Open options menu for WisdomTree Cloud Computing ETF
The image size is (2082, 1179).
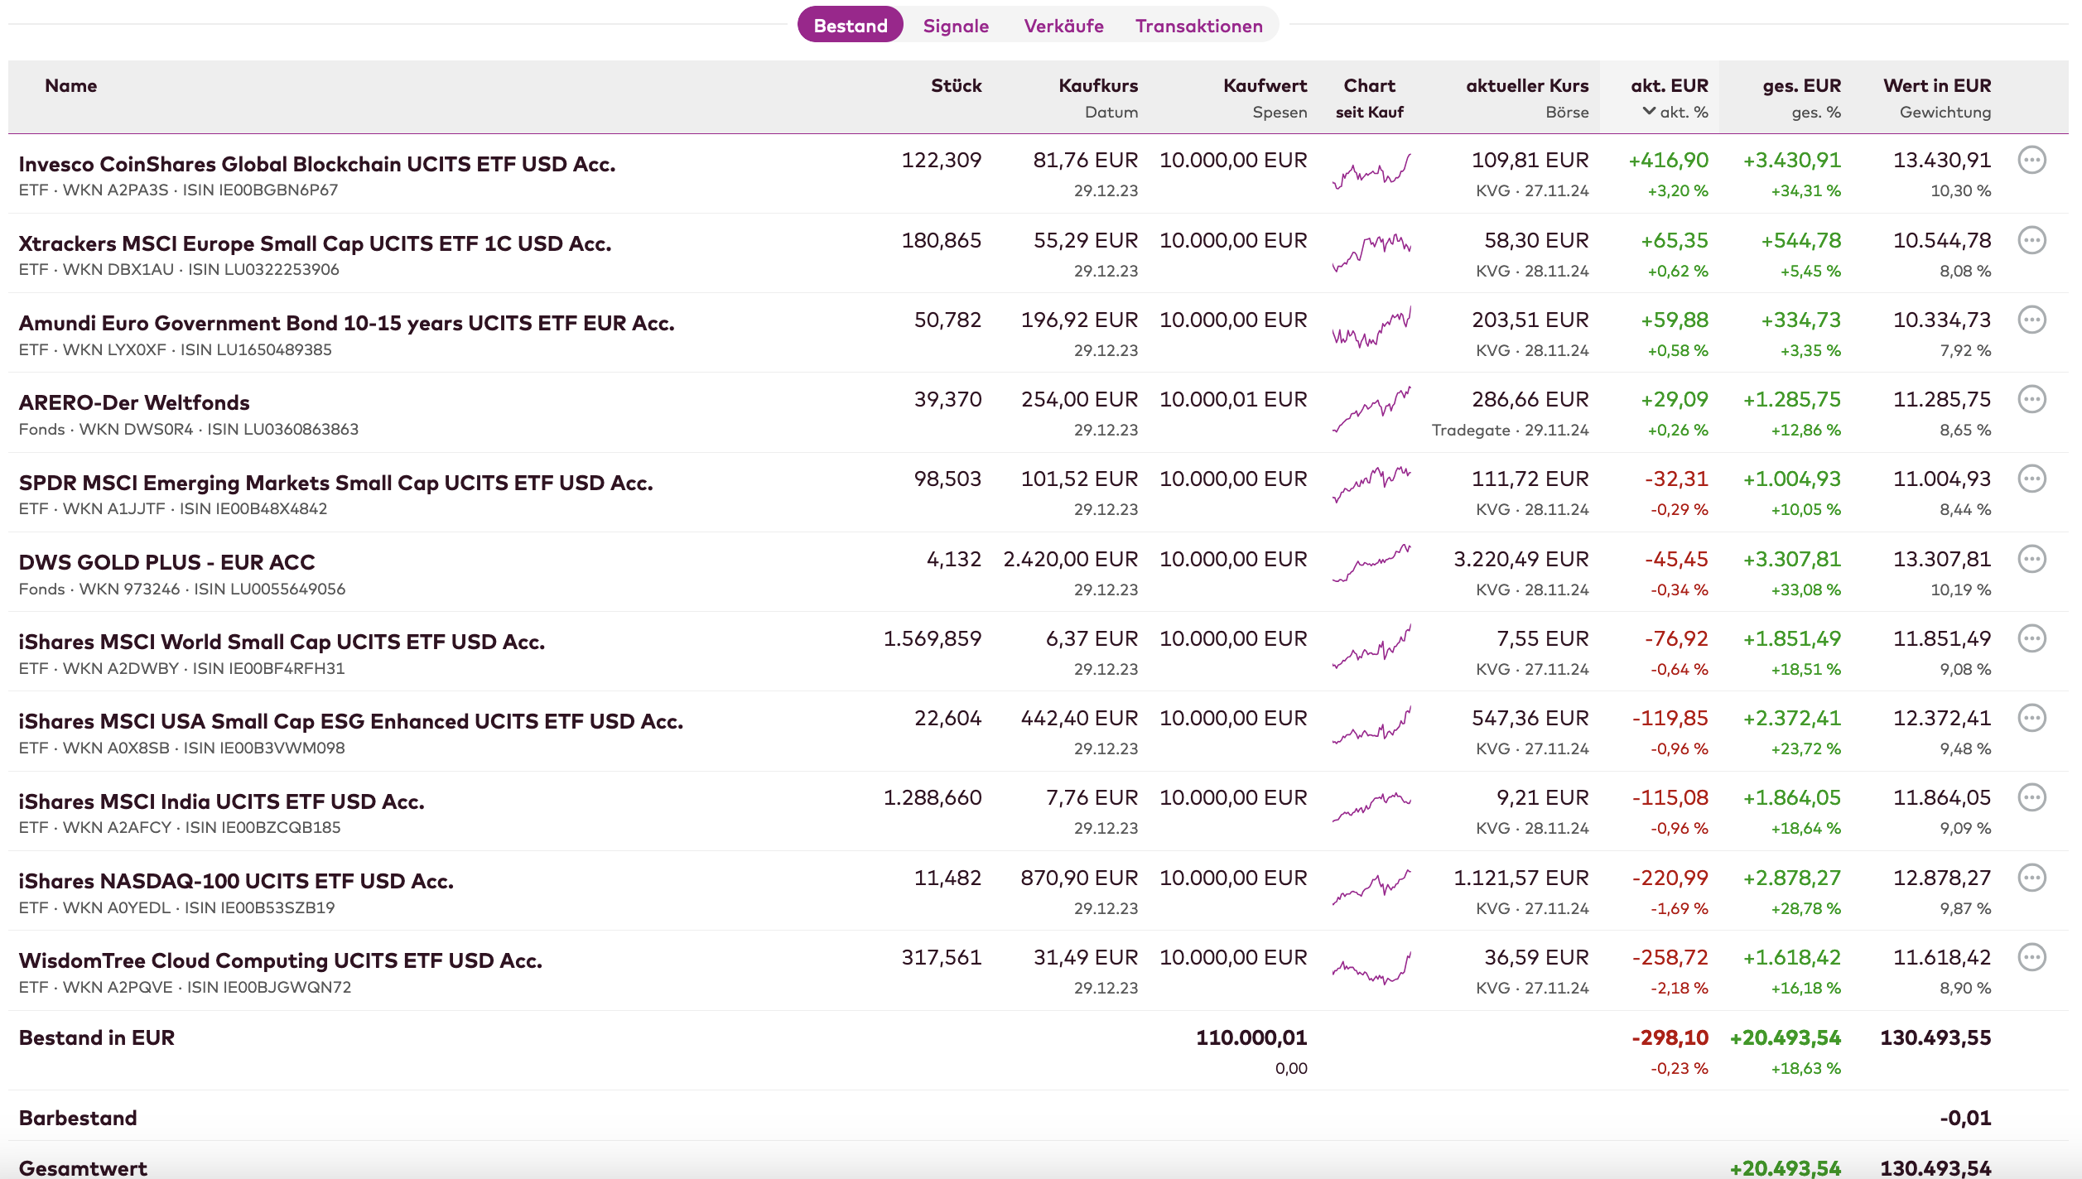tap(2031, 957)
